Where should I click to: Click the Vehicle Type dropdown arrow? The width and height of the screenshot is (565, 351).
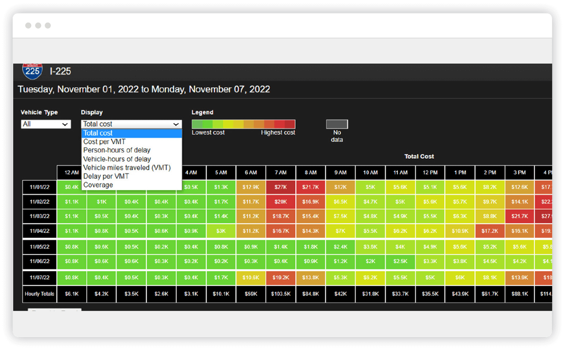pyautogui.click(x=65, y=124)
